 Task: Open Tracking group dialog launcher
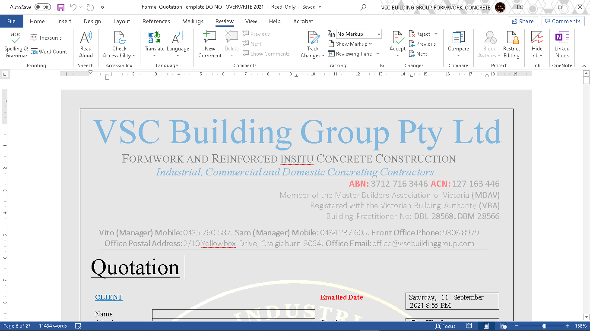pyautogui.click(x=382, y=66)
